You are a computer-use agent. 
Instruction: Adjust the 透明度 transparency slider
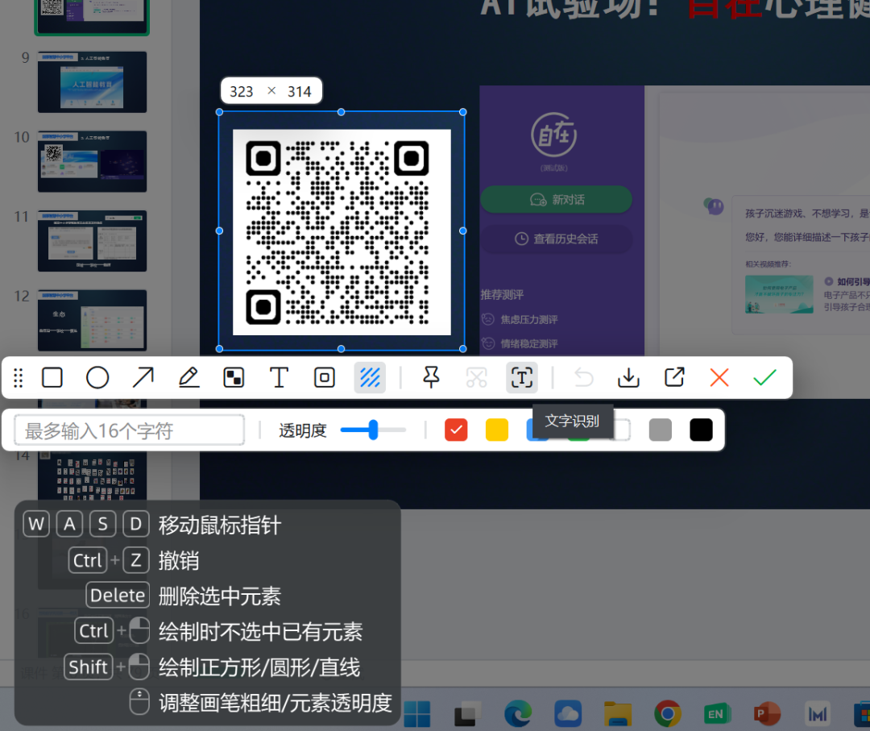pos(373,430)
